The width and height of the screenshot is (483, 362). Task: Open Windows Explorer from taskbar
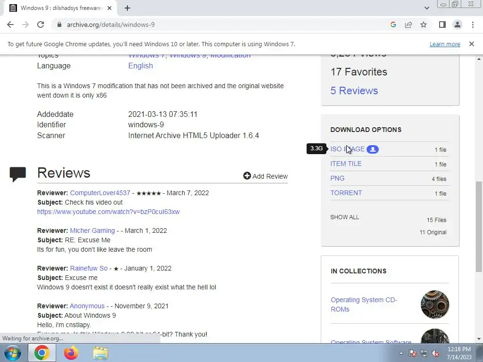(101, 353)
